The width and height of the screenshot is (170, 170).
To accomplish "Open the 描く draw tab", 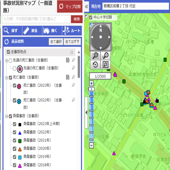I will 52,30.
